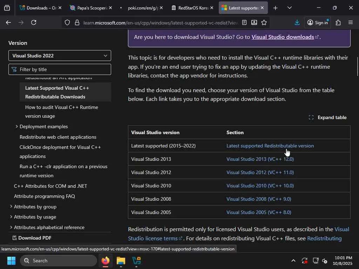Click the Filter by title field
This screenshot has height=269, width=359.
click(60, 69)
